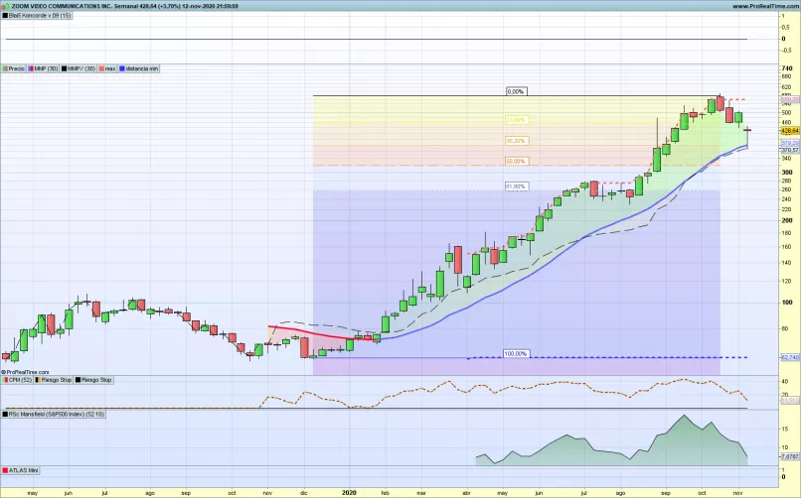This screenshot has height=498, width=801.
Task: Click the feb label on the time axis
Action: pyautogui.click(x=386, y=493)
